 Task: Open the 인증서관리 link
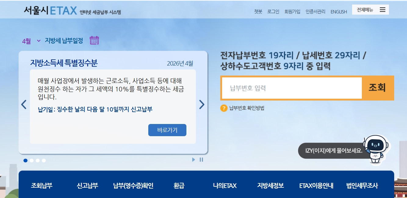[x=315, y=12]
